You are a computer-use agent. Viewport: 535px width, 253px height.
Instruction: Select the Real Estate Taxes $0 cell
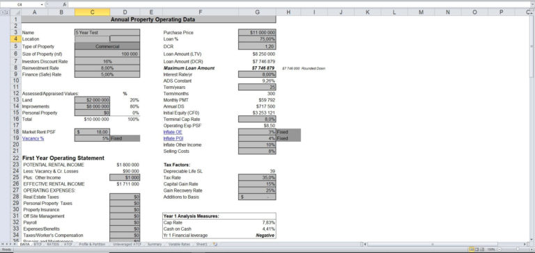pyautogui.click(x=125, y=197)
